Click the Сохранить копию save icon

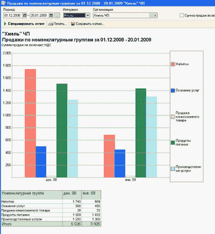coord(73,24)
